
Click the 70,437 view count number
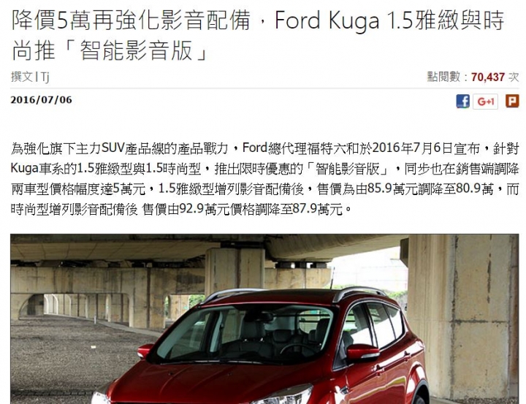488,77
